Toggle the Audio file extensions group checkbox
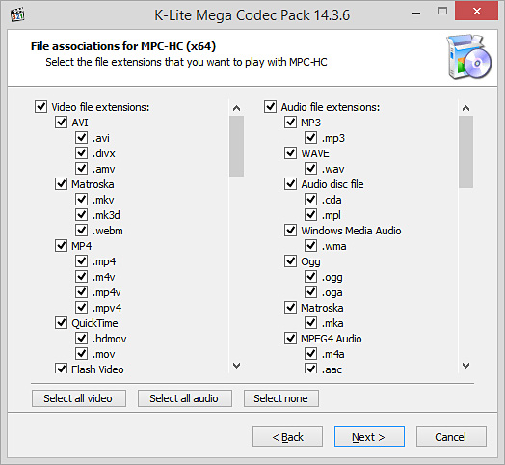 [270, 107]
